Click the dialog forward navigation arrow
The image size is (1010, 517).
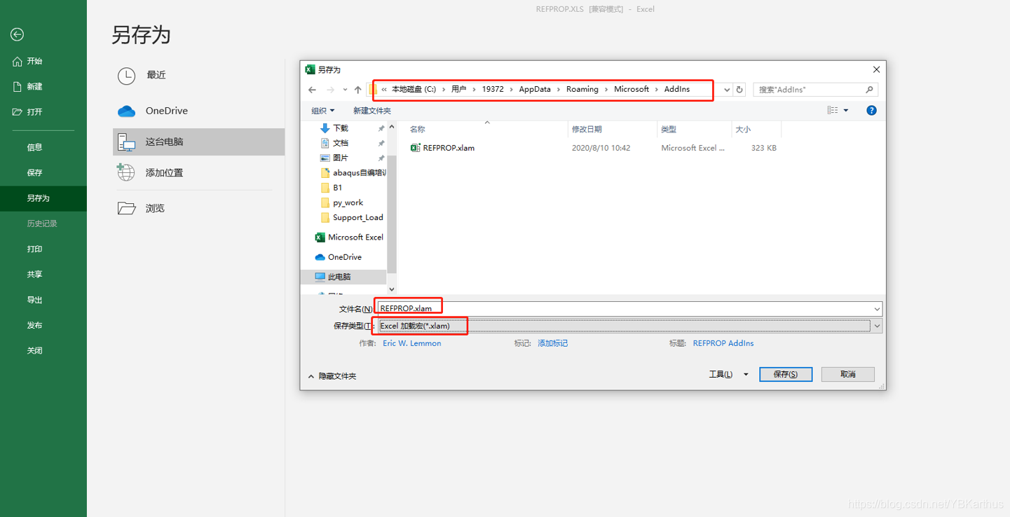pyautogui.click(x=331, y=90)
